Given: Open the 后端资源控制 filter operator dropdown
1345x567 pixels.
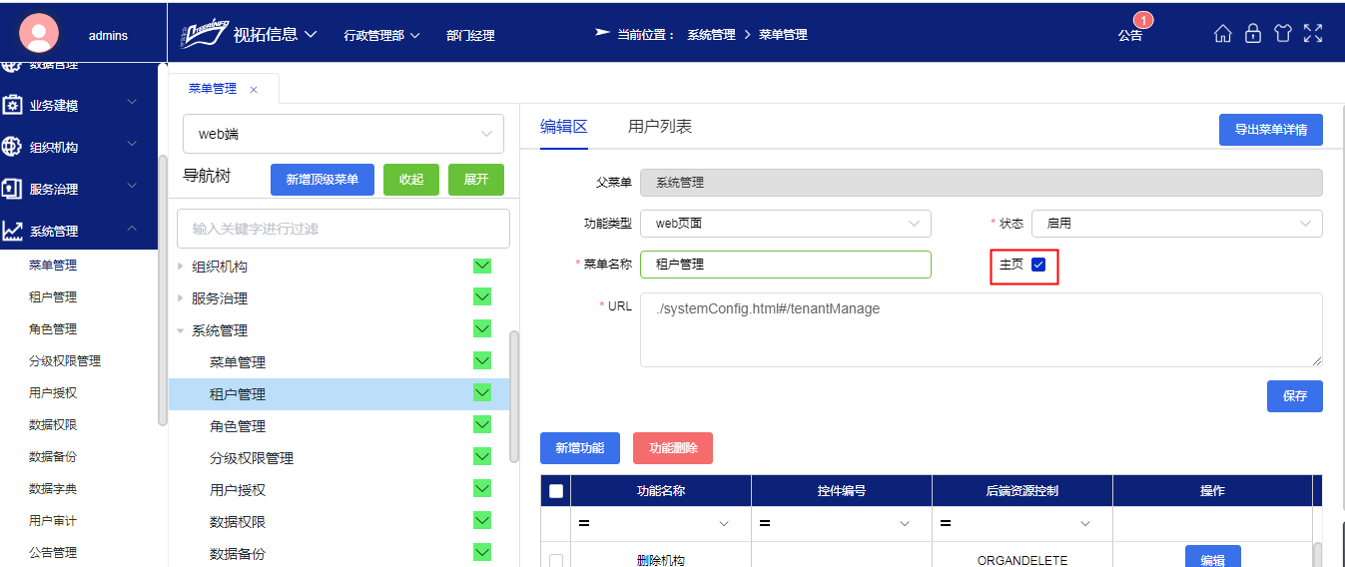Looking at the screenshot, I should pyautogui.click(x=1085, y=524).
